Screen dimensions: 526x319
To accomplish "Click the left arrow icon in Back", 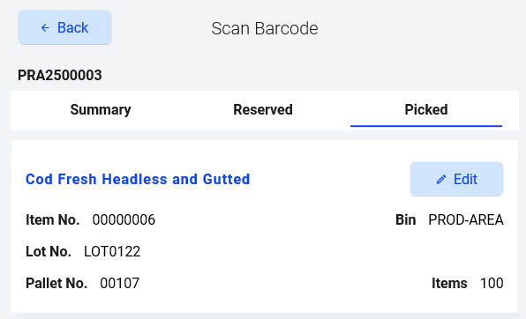I will coord(45,28).
